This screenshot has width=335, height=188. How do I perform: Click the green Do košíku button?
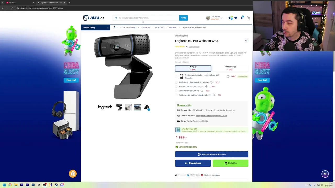coord(230,163)
